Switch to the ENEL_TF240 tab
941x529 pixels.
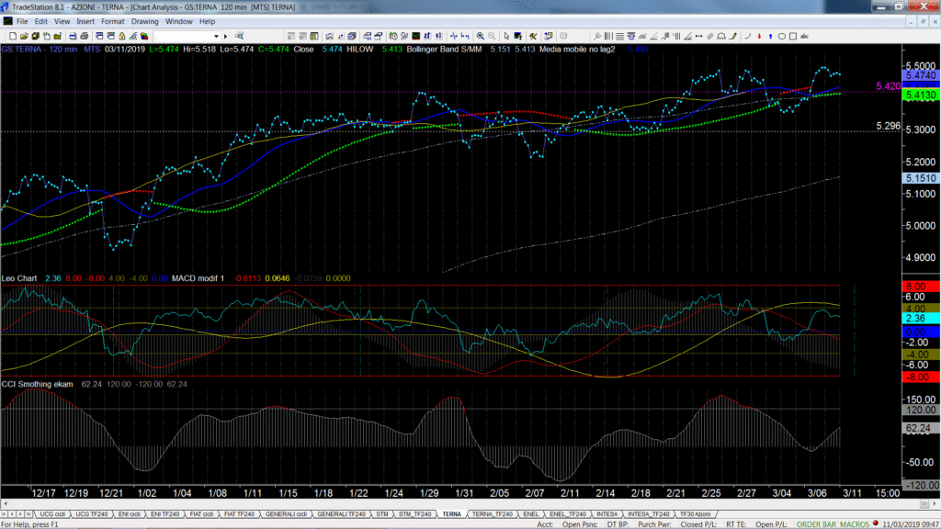tap(567, 514)
